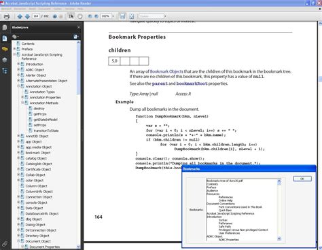Collapse the Annotation Methods bookmark
This screenshot has height=250, width=322.
22,103
